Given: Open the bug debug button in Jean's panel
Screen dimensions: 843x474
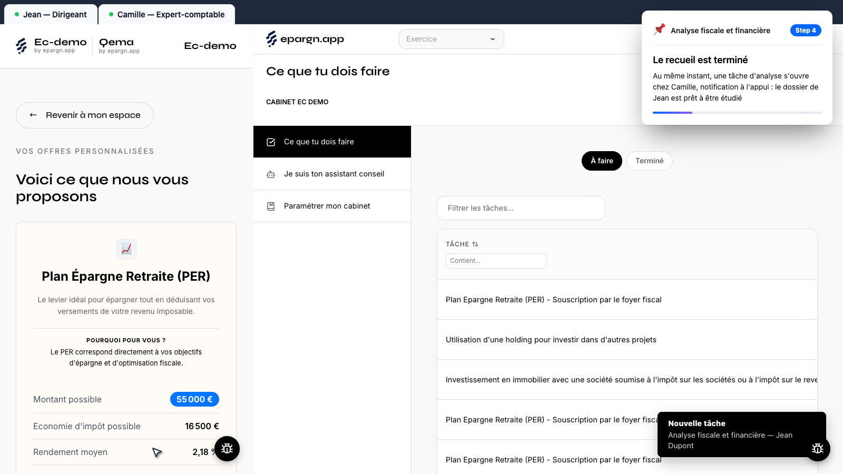Looking at the screenshot, I should [227, 449].
